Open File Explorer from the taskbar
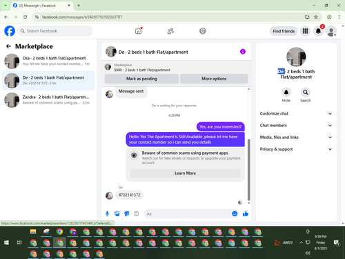 click(33, 231)
